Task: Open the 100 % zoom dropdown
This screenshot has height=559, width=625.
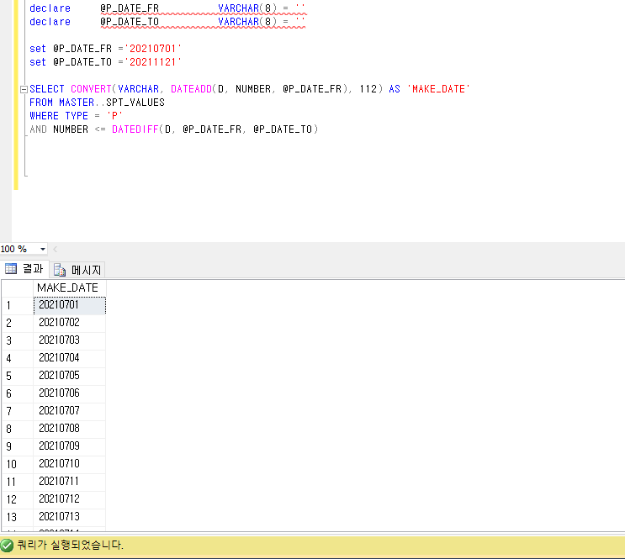Action: pyautogui.click(x=43, y=250)
